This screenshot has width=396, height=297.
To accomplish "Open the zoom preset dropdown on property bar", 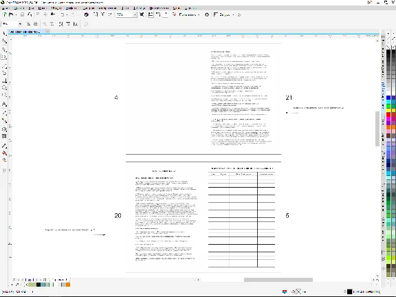I will coord(20,24).
